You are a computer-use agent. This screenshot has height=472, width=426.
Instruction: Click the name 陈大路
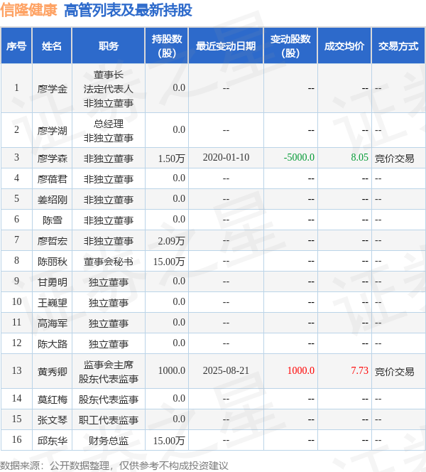52,344
